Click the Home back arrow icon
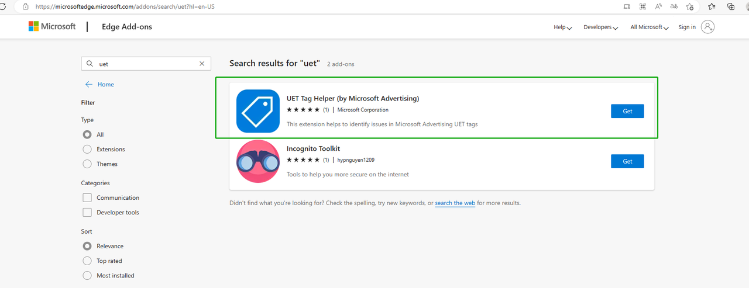749x288 pixels. [89, 84]
